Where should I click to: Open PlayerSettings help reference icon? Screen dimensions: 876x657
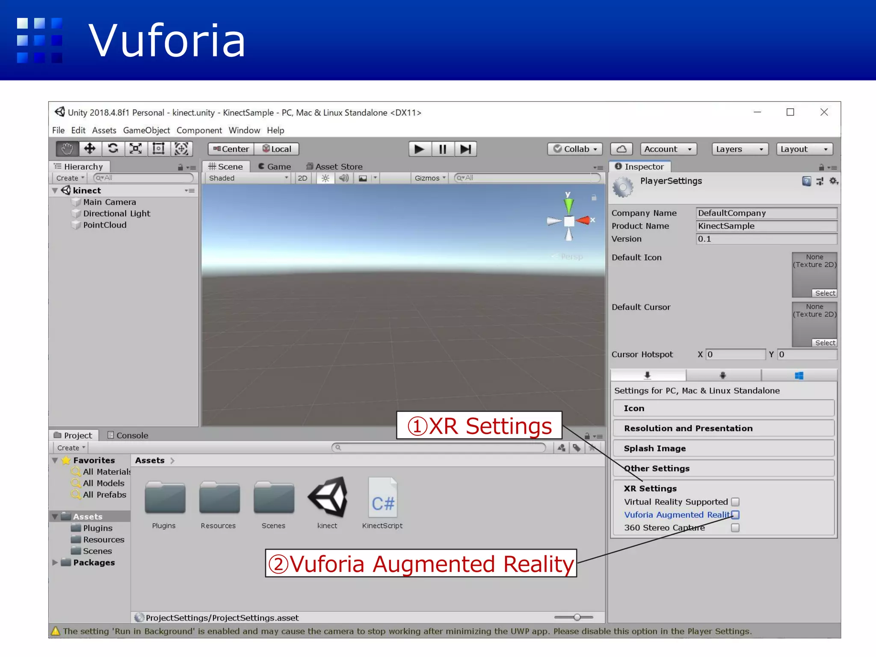(807, 181)
